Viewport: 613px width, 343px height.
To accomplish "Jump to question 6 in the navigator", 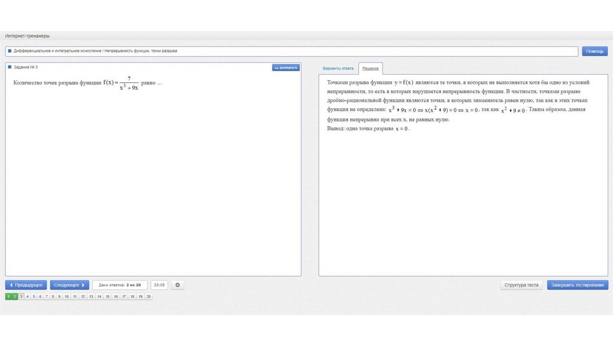I will pyautogui.click(x=40, y=296).
